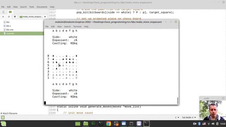
Task: Open the editor Documents menu
Action: pyautogui.click(x=42, y=7)
